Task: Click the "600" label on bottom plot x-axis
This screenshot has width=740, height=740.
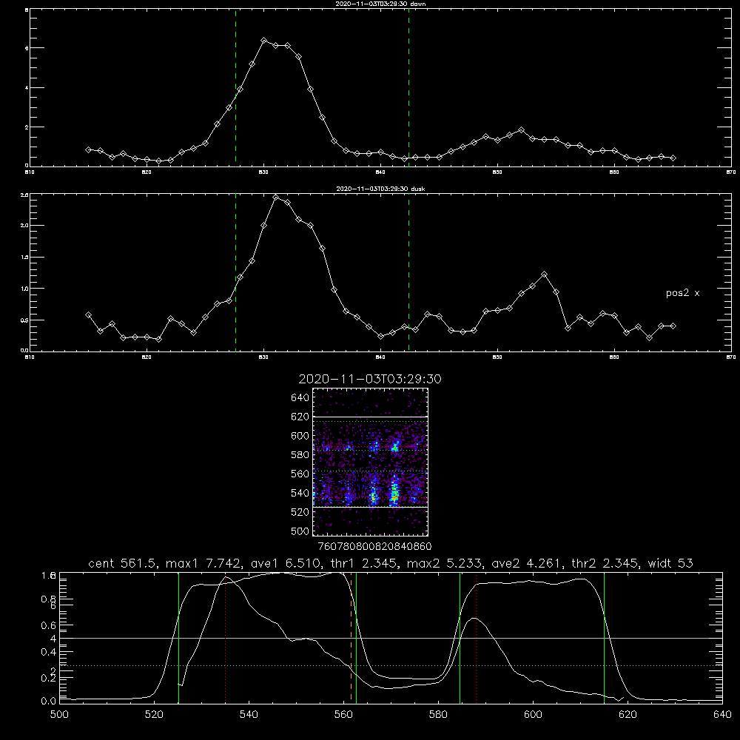Action: [x=533, y=715]
